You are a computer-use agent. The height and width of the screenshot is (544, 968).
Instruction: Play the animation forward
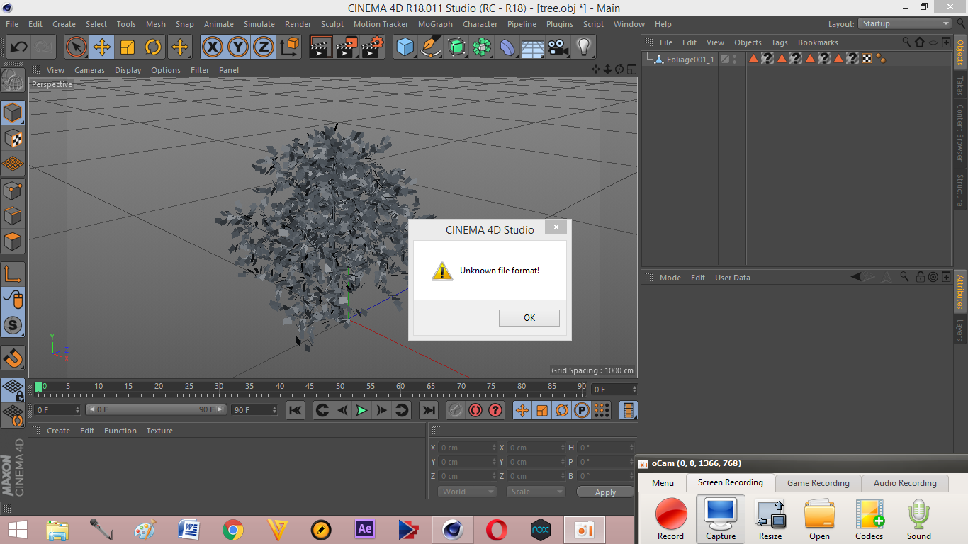pos(362,410)
